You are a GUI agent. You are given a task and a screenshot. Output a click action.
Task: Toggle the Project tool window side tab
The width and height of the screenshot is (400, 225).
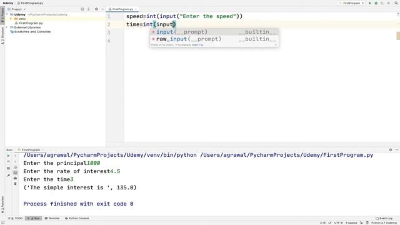pos(2,15)
